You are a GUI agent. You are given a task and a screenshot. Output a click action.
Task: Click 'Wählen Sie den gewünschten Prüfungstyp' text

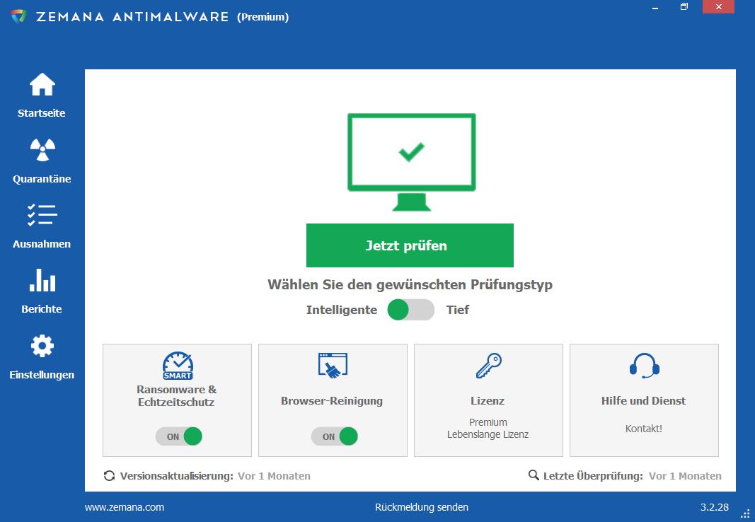pyautogui.click(x=410, y=284)
